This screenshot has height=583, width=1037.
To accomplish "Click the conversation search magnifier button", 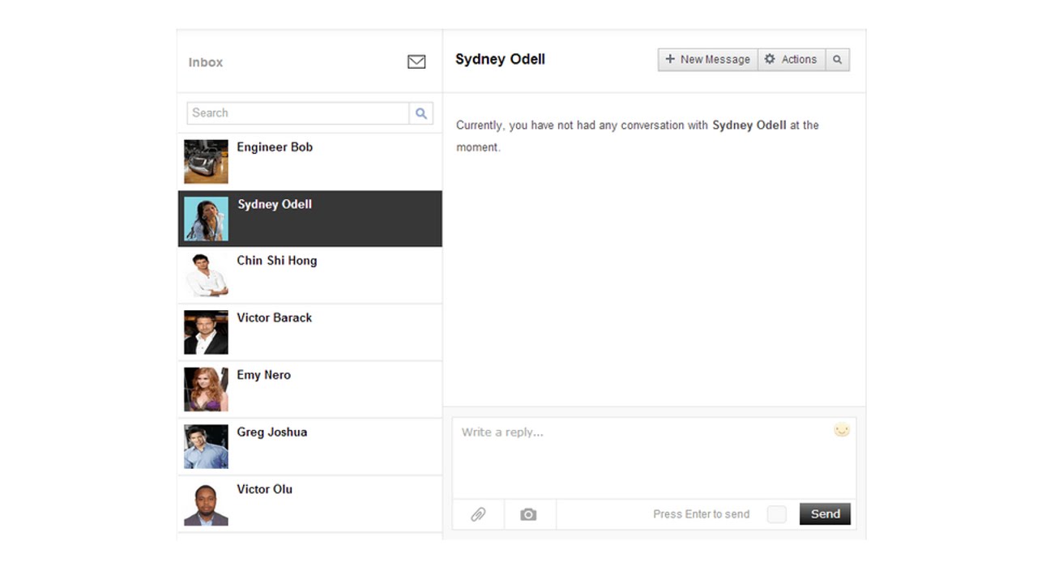I will [837, 59].
